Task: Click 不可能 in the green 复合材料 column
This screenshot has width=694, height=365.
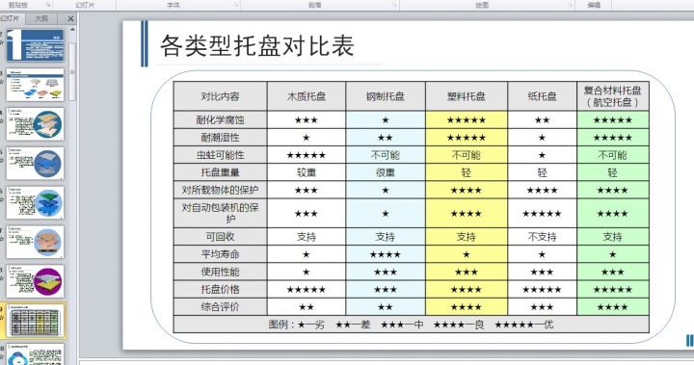Action: (x=613, y=155)
